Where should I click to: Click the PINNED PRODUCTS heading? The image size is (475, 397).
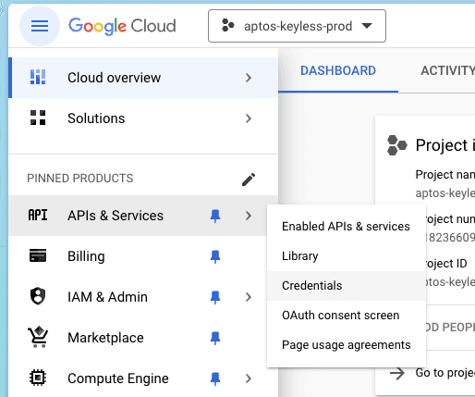pyautogui.click(x=80, y=179)
